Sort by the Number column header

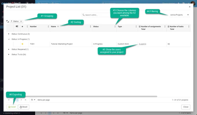pos(33,27)
